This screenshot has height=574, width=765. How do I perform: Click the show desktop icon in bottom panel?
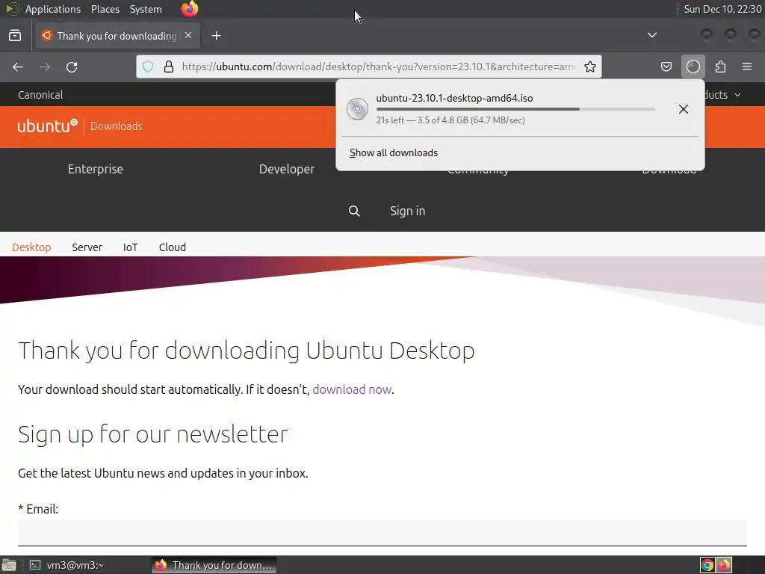tap(9, 565)
